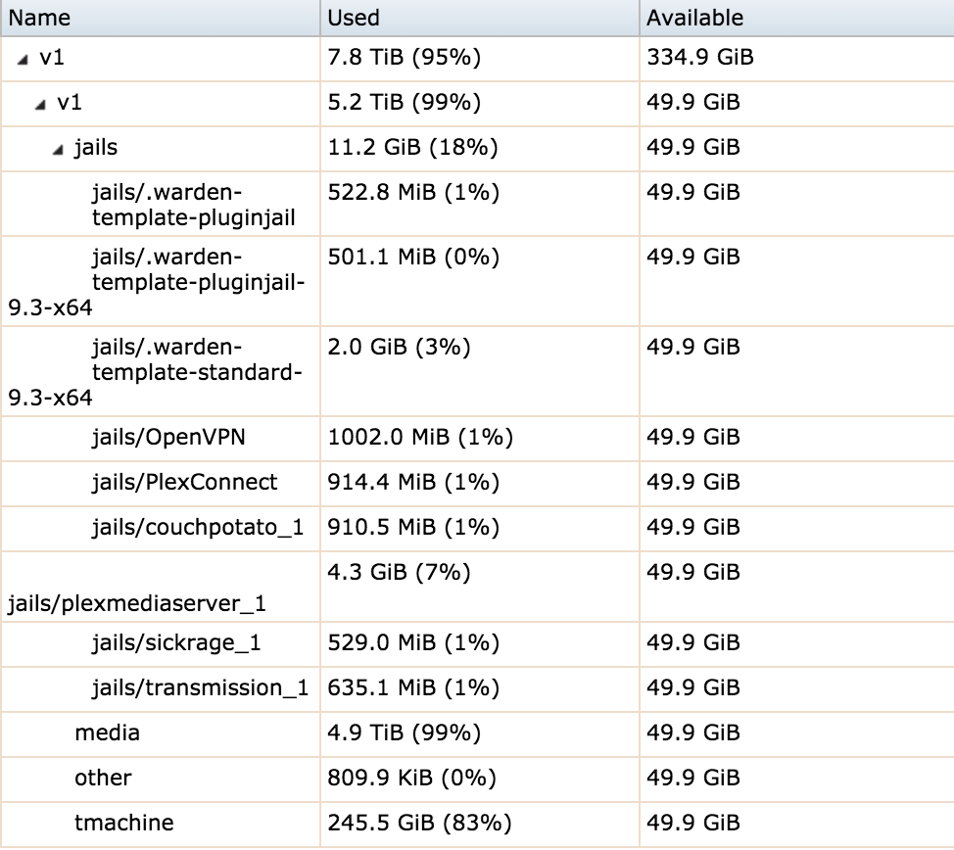
Task: Select the warden-template-standard-9.3-x64 row
Action: [477, 372]
